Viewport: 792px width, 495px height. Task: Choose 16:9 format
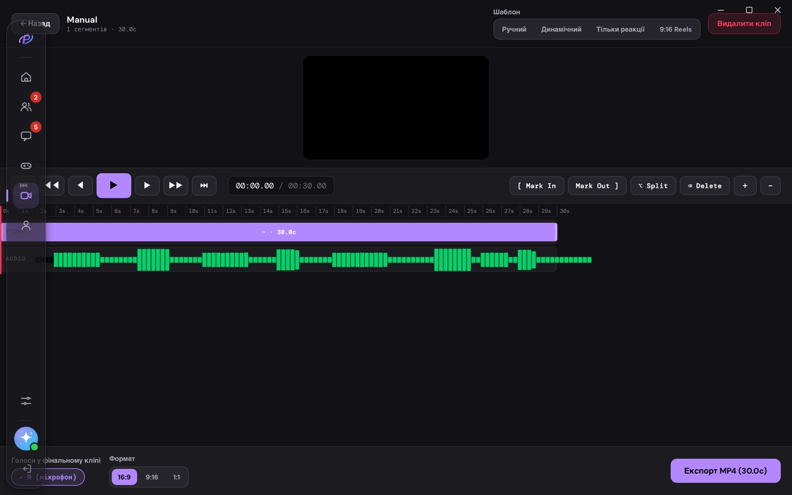click(x=124, y=477)
